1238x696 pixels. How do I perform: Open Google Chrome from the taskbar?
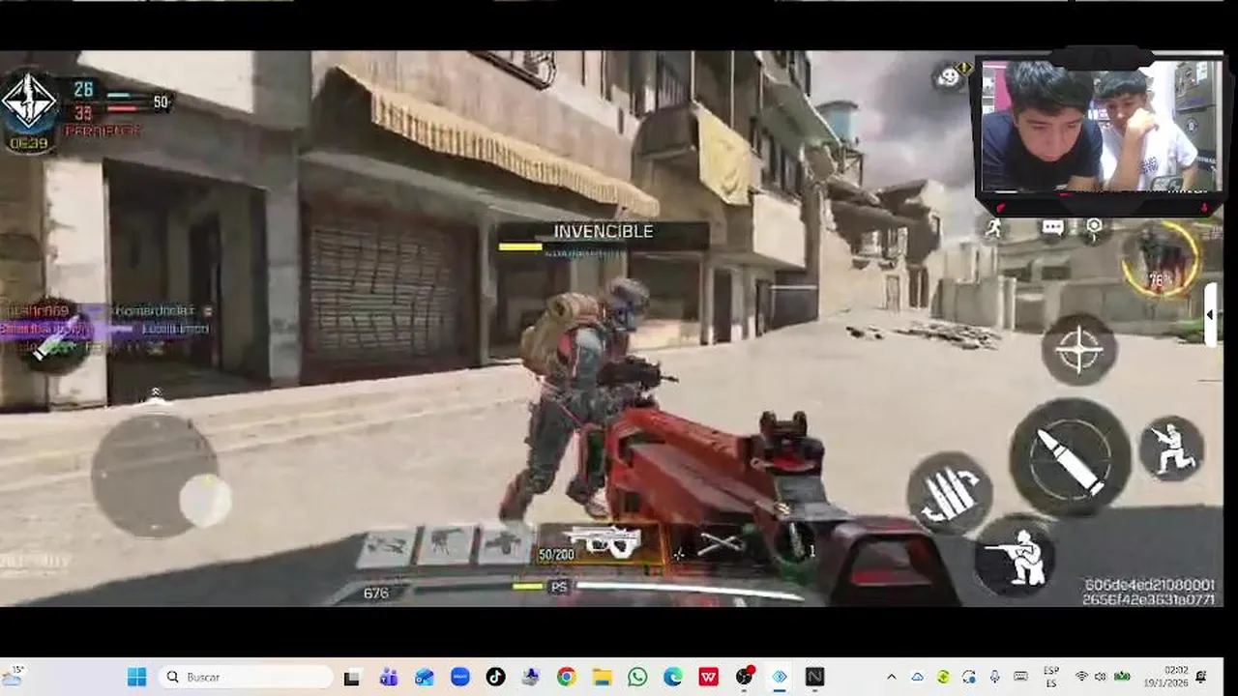[x=567, y=678]
